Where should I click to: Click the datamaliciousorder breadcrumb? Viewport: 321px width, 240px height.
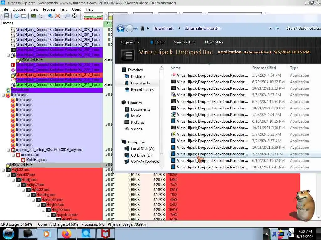click(x=203, y=28)
